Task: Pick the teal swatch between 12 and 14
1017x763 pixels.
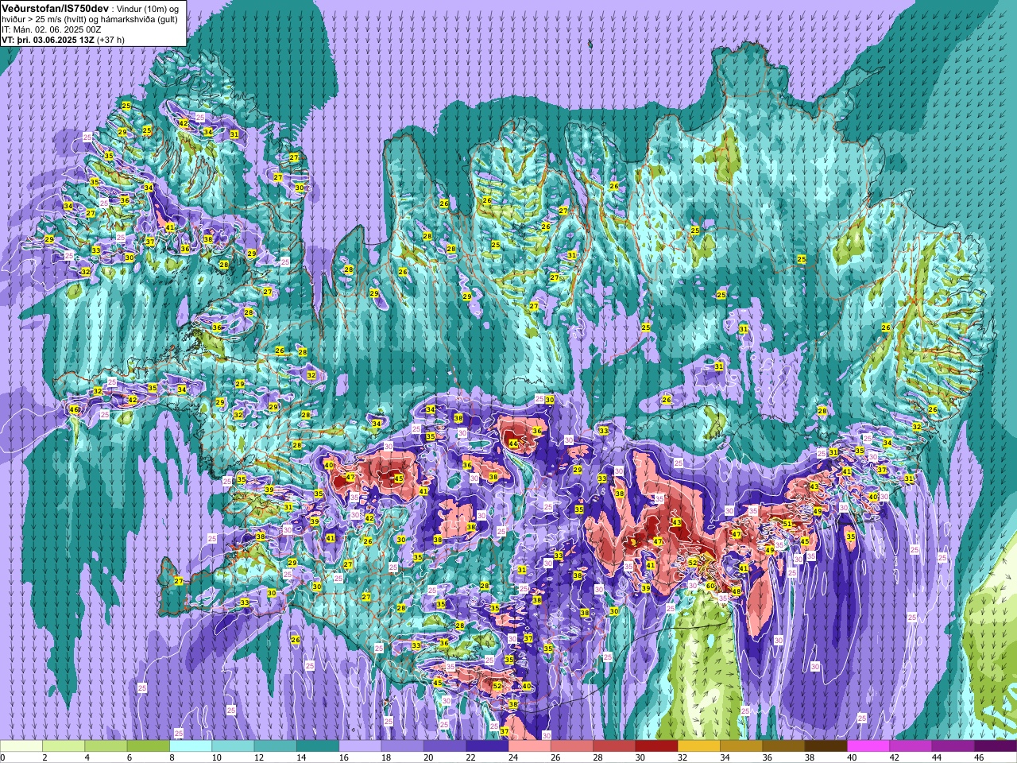Action: pyautogui.click(x=275, y=747)
